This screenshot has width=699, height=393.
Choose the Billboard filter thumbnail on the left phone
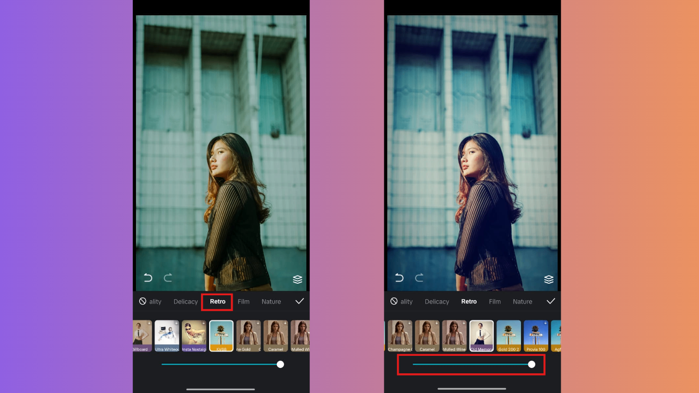(x=143, y=336)
